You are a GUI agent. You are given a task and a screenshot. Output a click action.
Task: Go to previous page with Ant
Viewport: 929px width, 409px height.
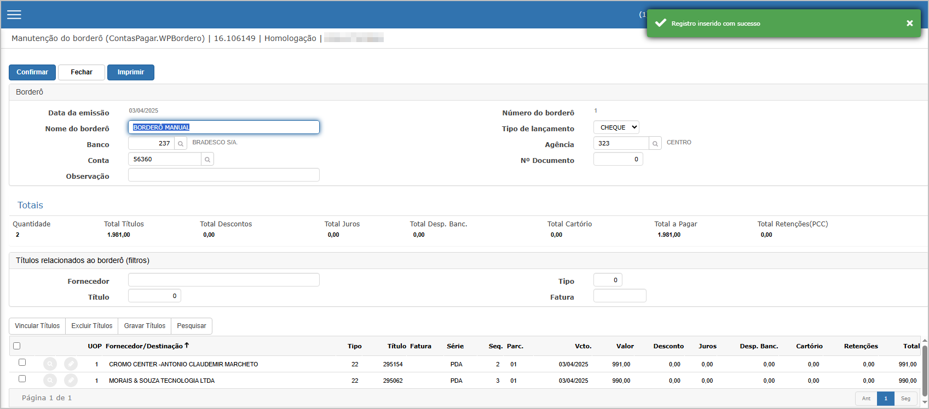click(x=866, y=399)
